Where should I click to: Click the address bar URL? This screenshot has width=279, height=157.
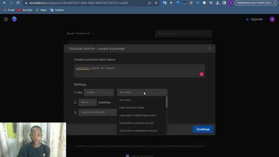78,3
